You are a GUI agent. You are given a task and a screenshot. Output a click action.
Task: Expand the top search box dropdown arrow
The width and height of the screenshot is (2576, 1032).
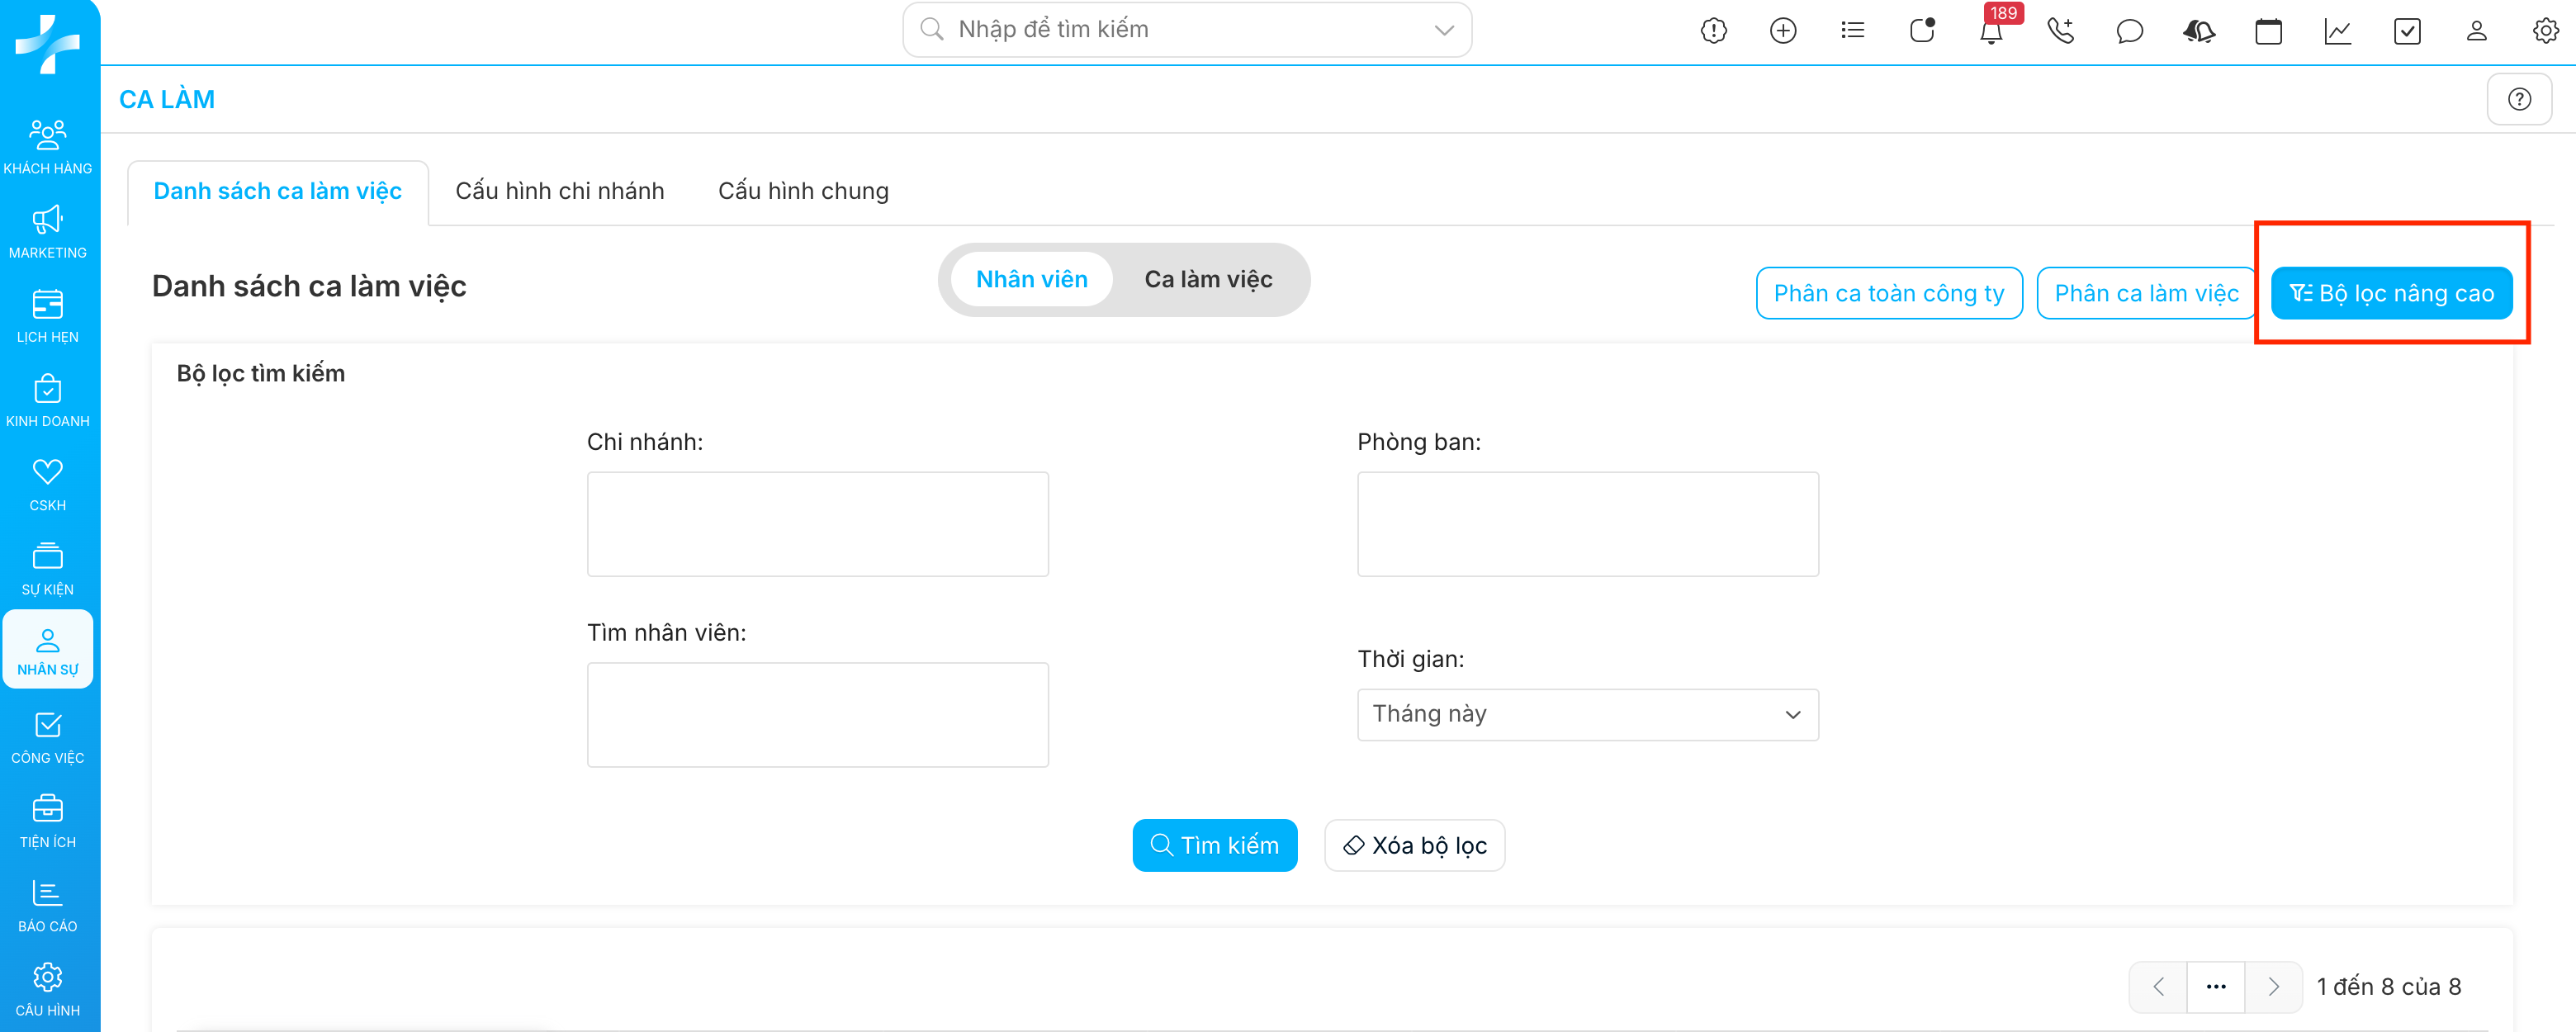[x=1443, y=30]
